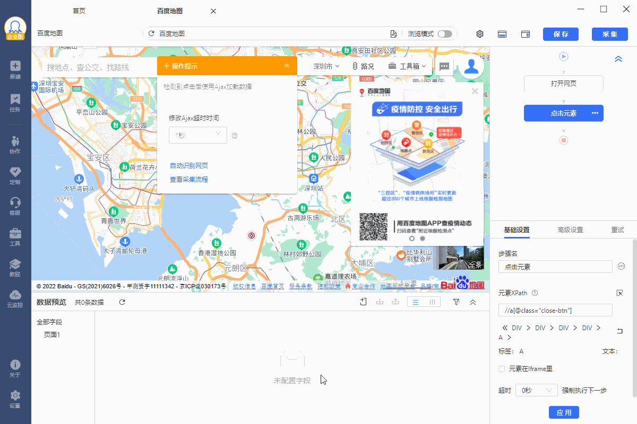Click the return arrow icon beside the DIV path
The image size is (637, 424).
[619, 331]
